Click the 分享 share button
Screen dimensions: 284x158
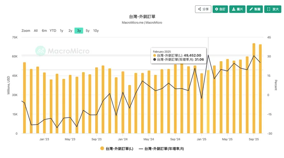tap(203, 9)
